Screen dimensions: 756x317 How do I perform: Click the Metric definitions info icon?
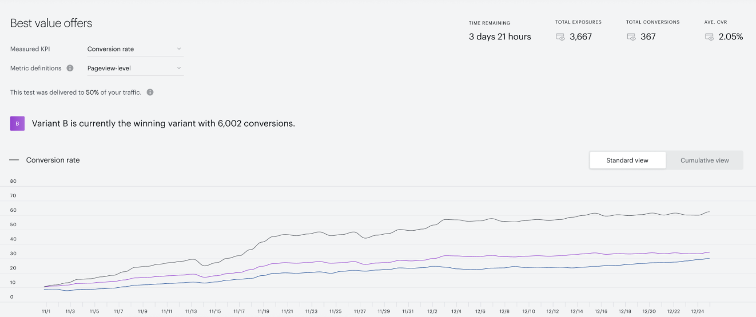pos(70,68)
